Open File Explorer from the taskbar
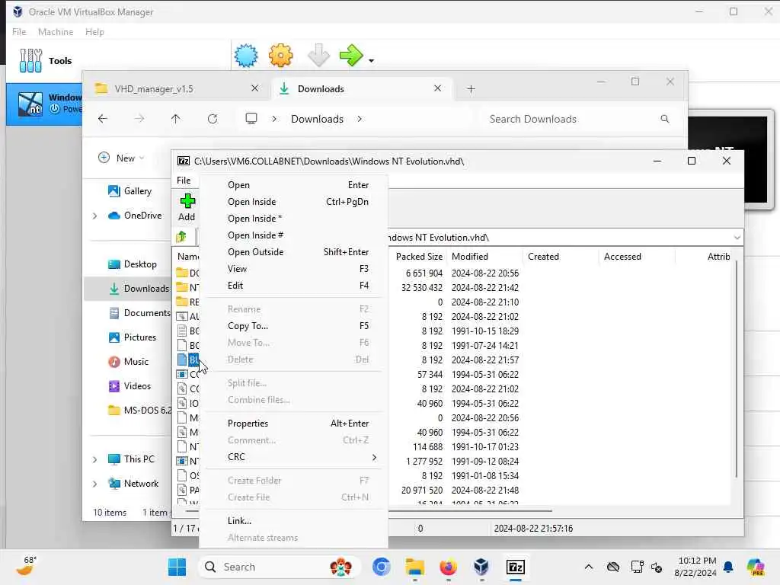780x585 pixels. pyautogui.click(x=414, y=567)
